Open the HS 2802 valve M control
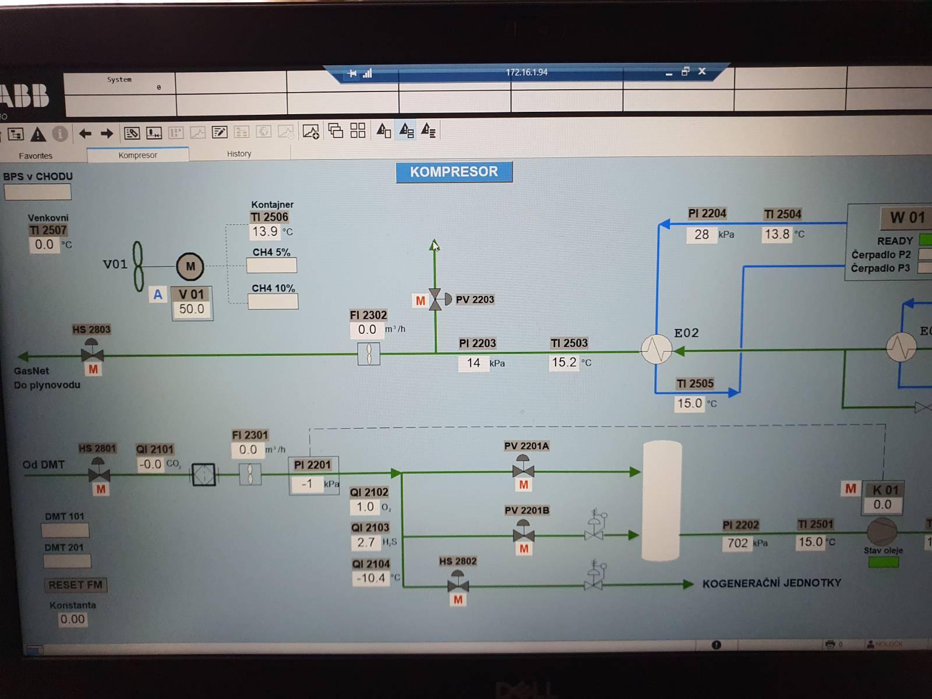 coord(458,599)
